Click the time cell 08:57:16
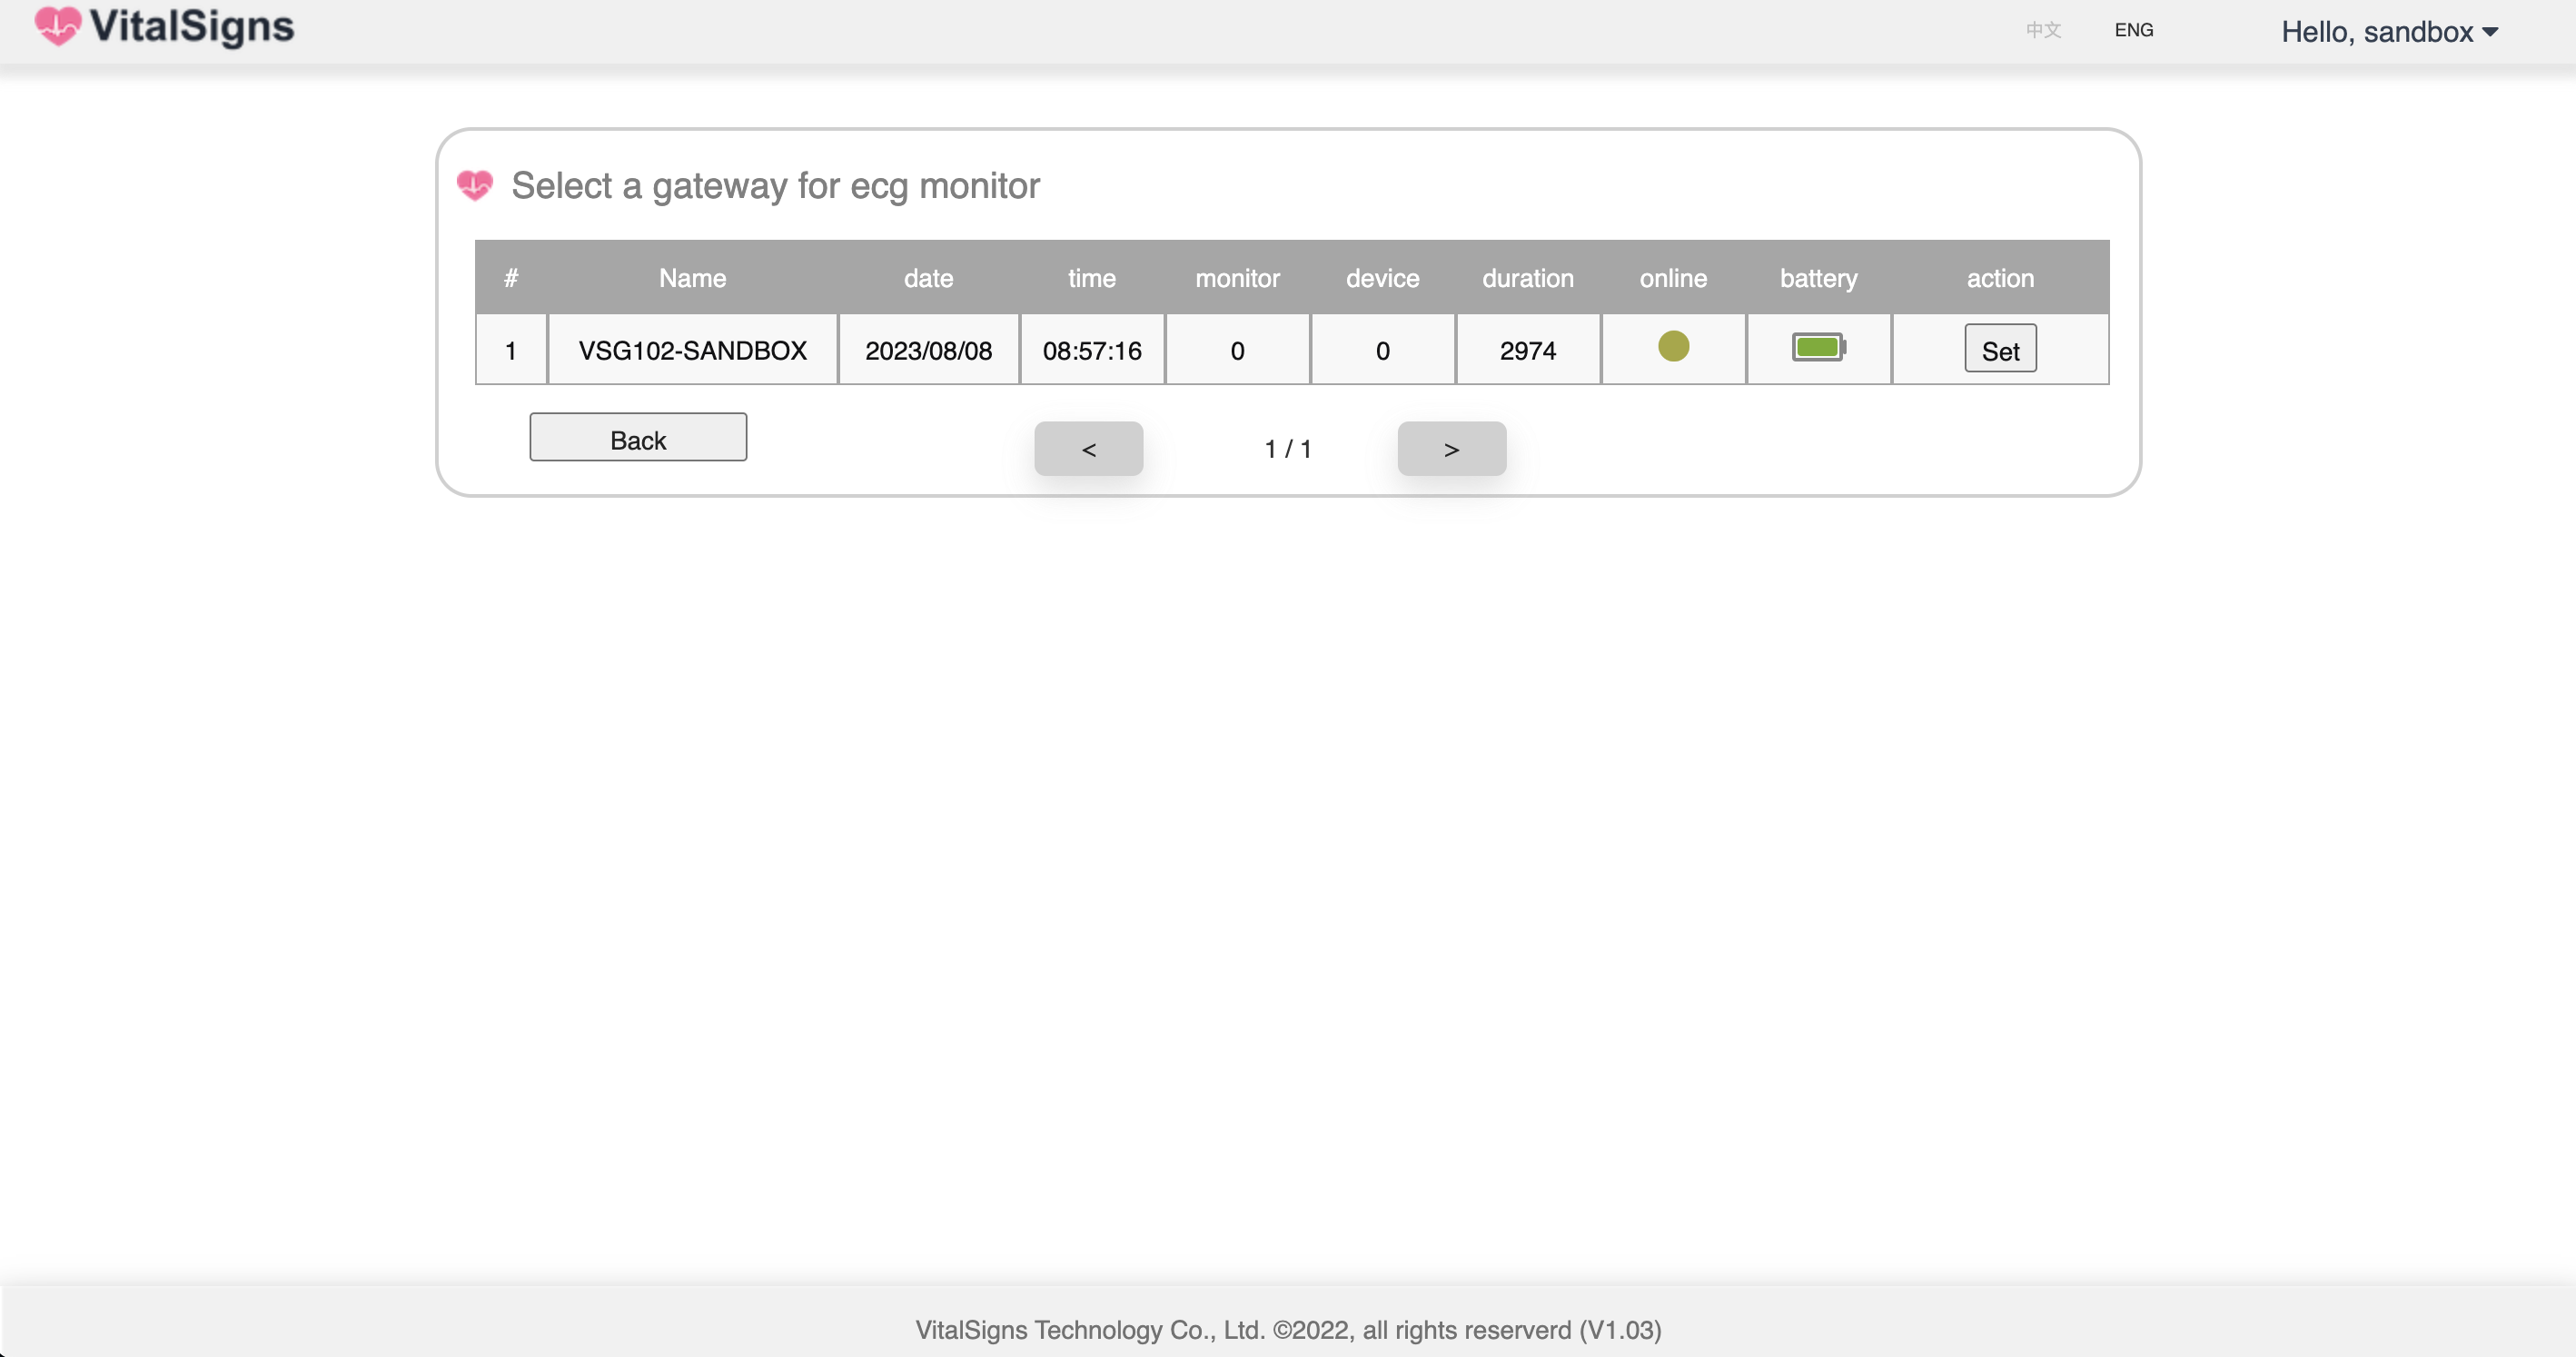 tap(1091, 350)
